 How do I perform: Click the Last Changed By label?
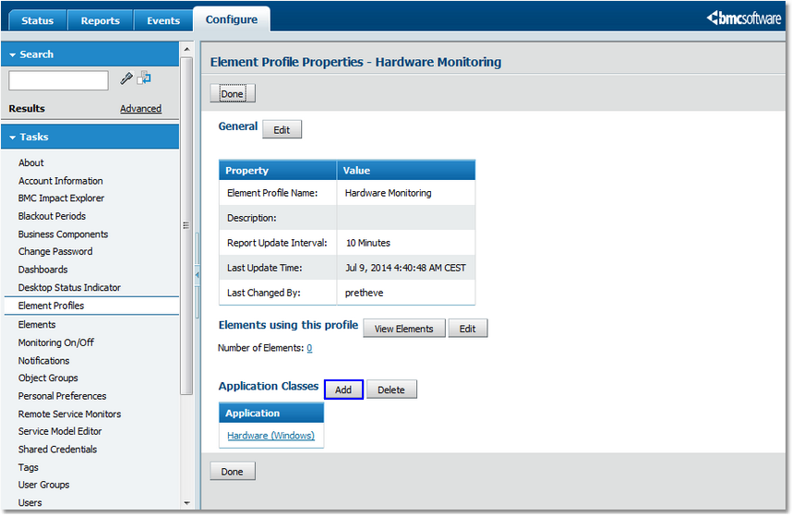coord(264,293)
